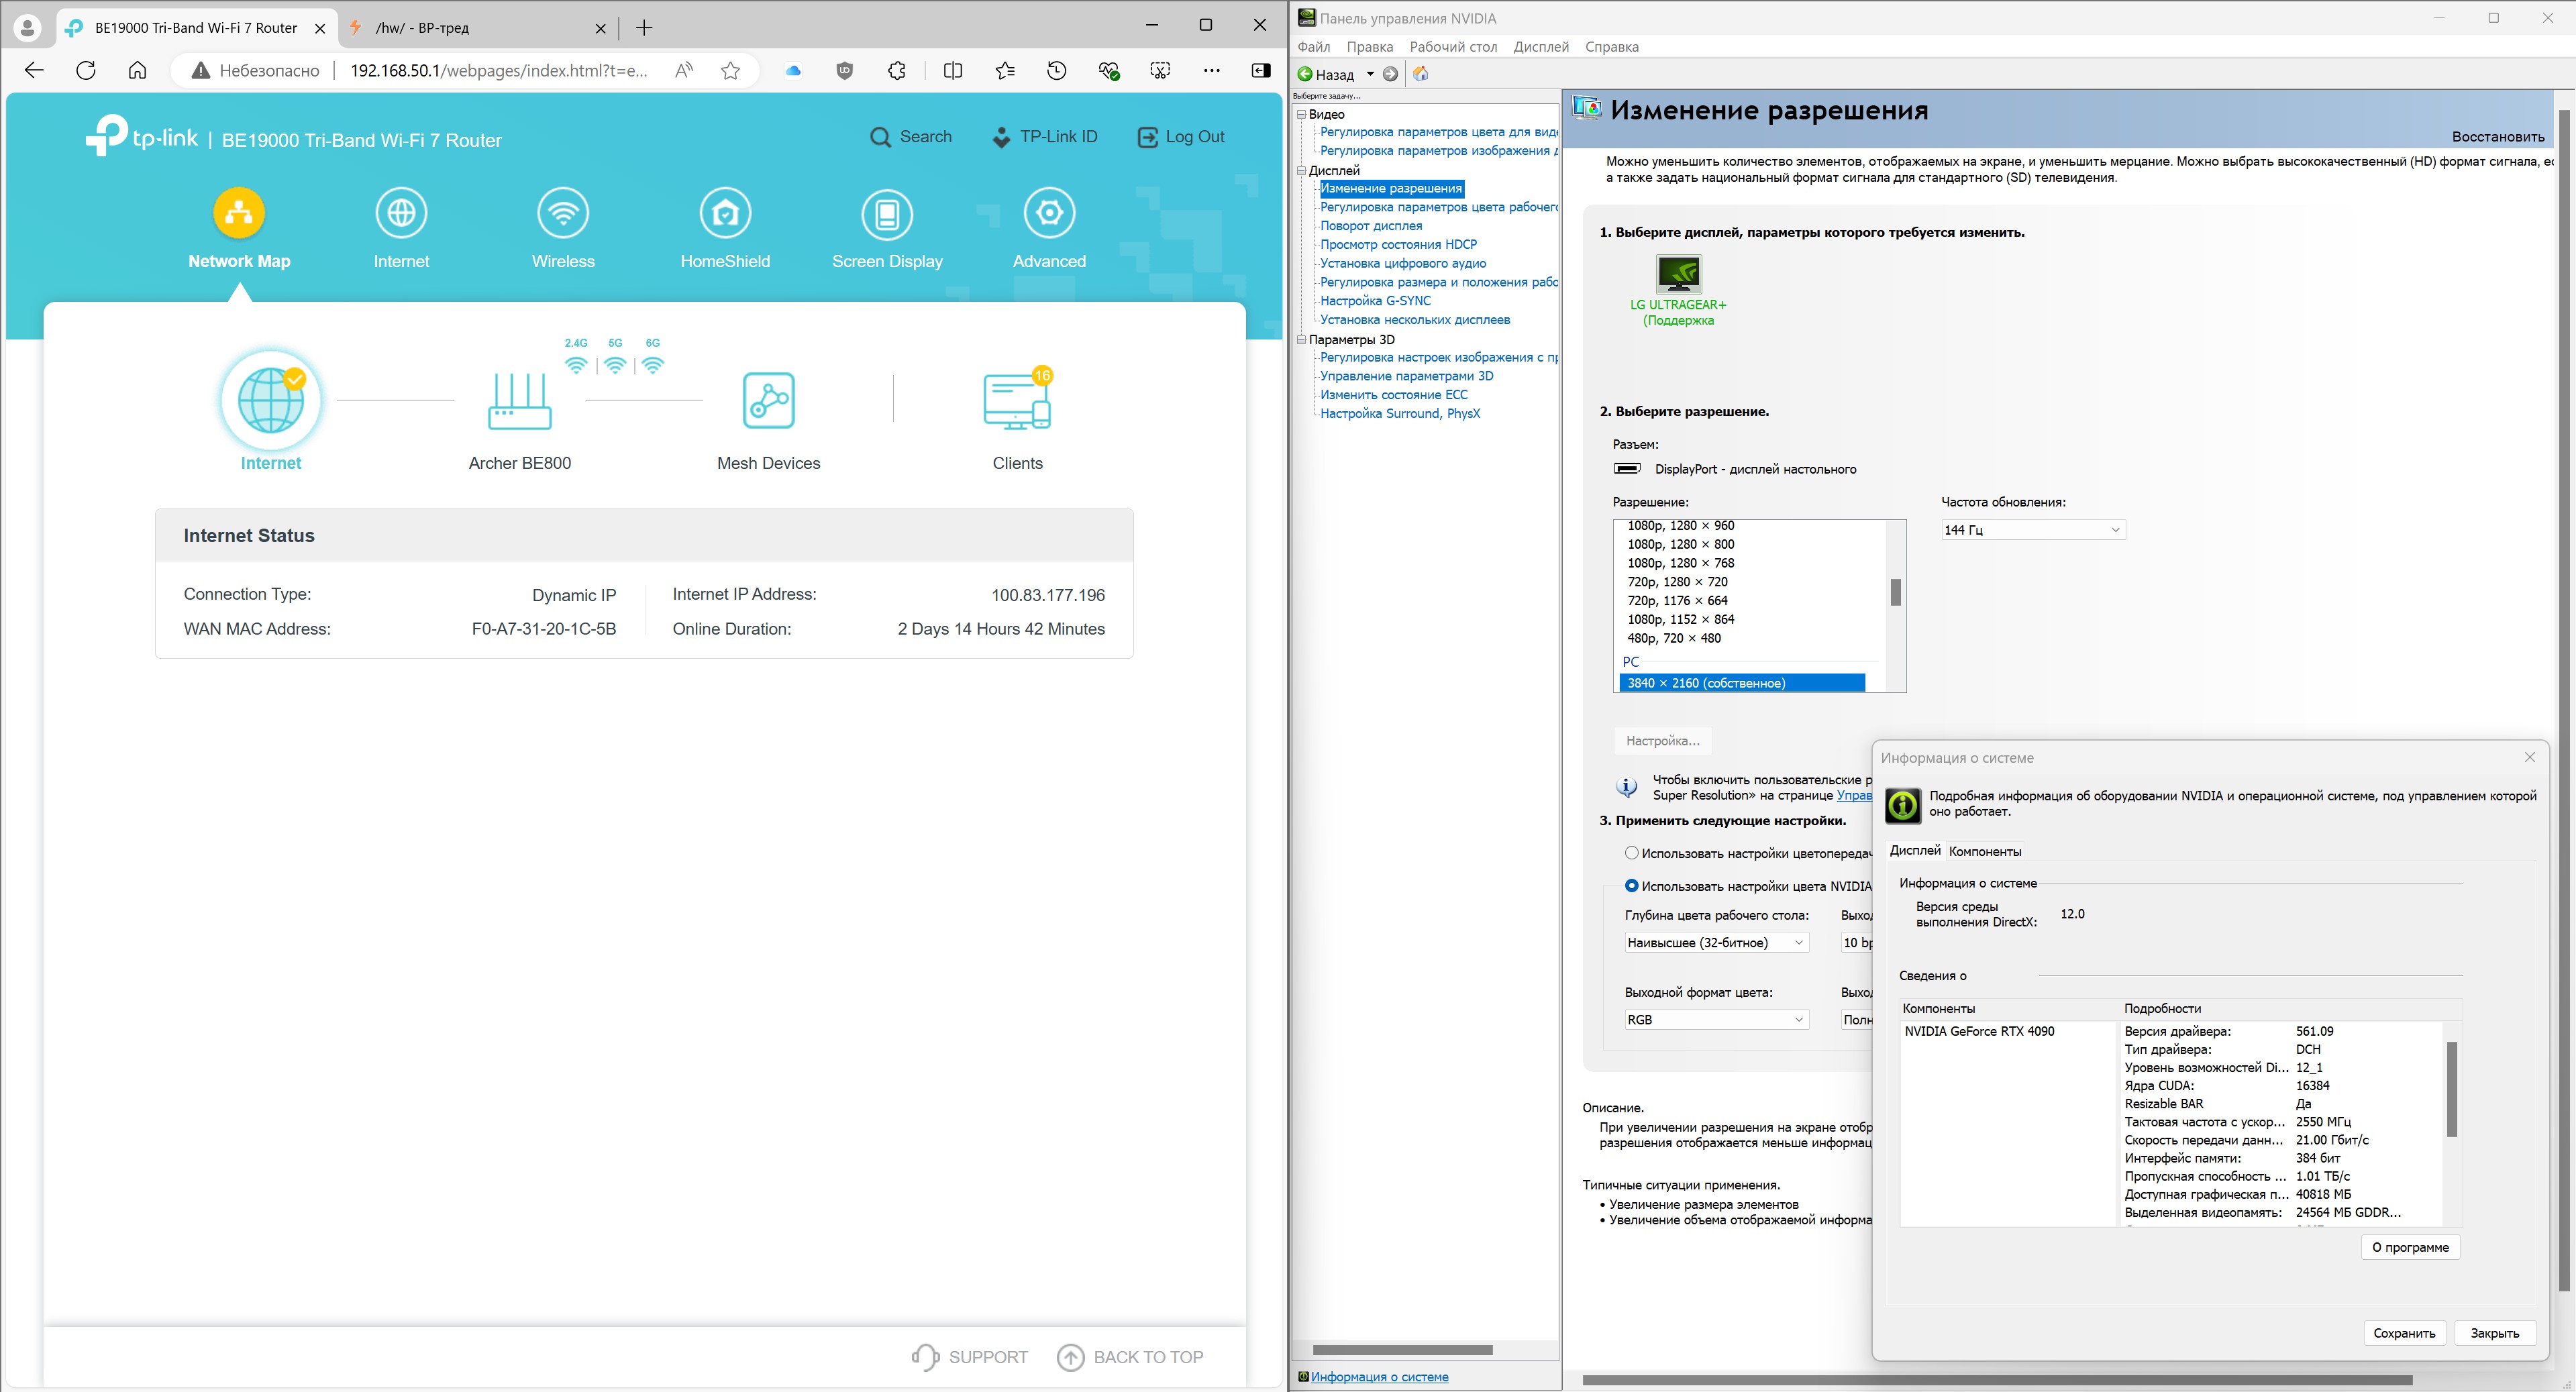Select 'Использовать настройки цвета NVIDIA' radio button

click(1631, 886)
